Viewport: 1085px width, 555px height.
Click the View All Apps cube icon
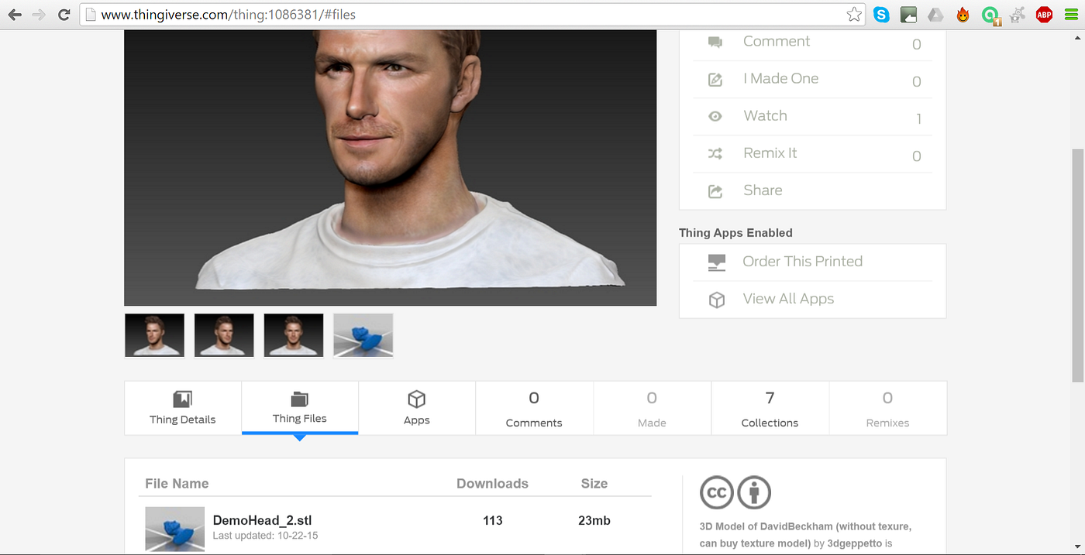point(717,299)
